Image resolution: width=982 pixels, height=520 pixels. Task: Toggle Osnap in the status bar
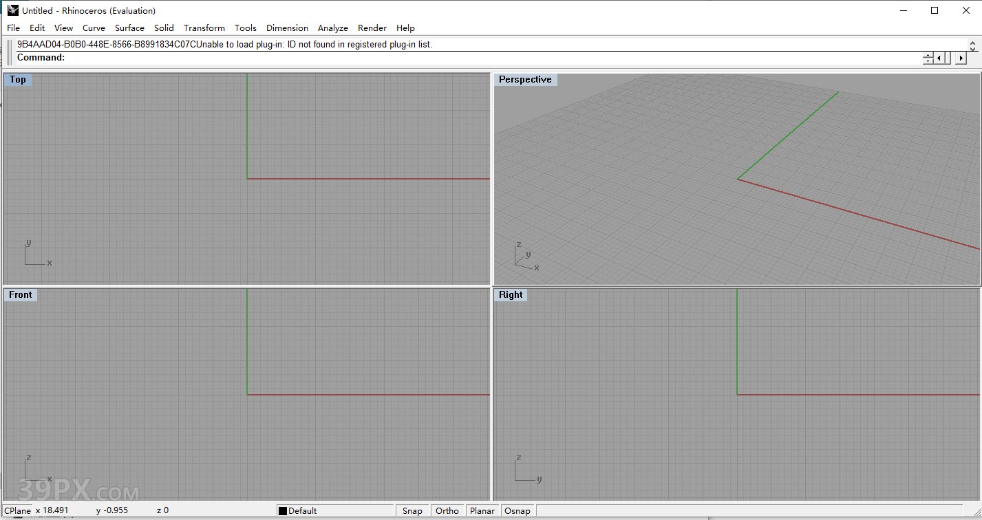[517, 510]
